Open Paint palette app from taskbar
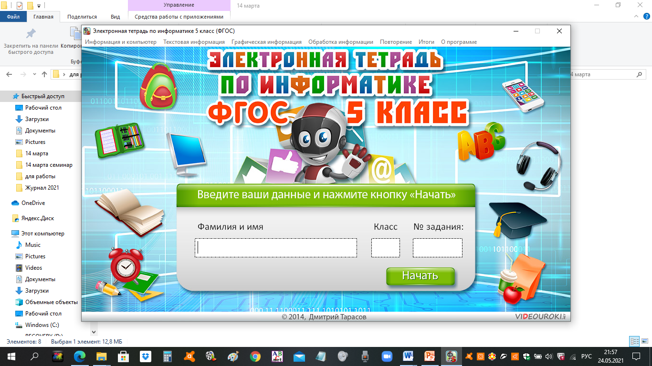 [233, 356]
